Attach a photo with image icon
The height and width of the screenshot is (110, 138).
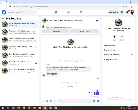pyautogui.click(x=47, y=101)
